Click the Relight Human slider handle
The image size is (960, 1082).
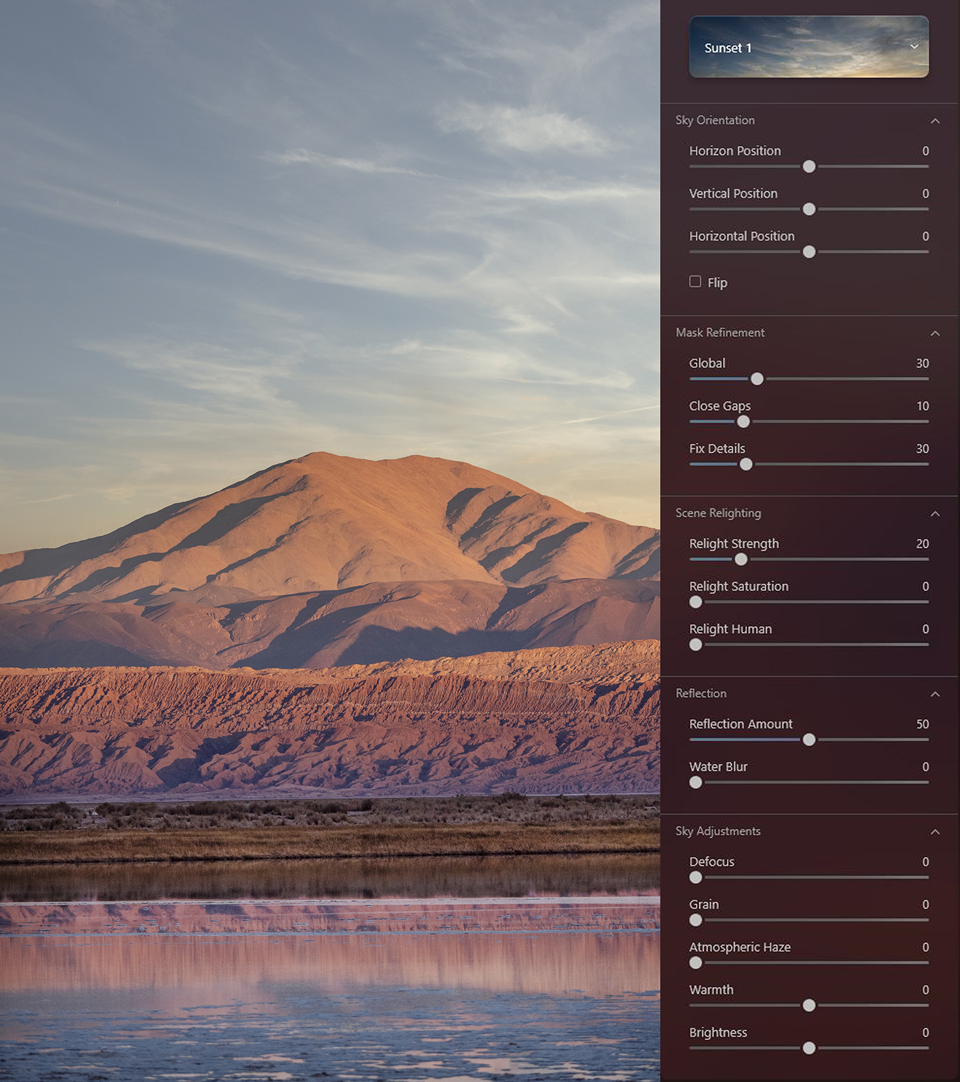696,645
